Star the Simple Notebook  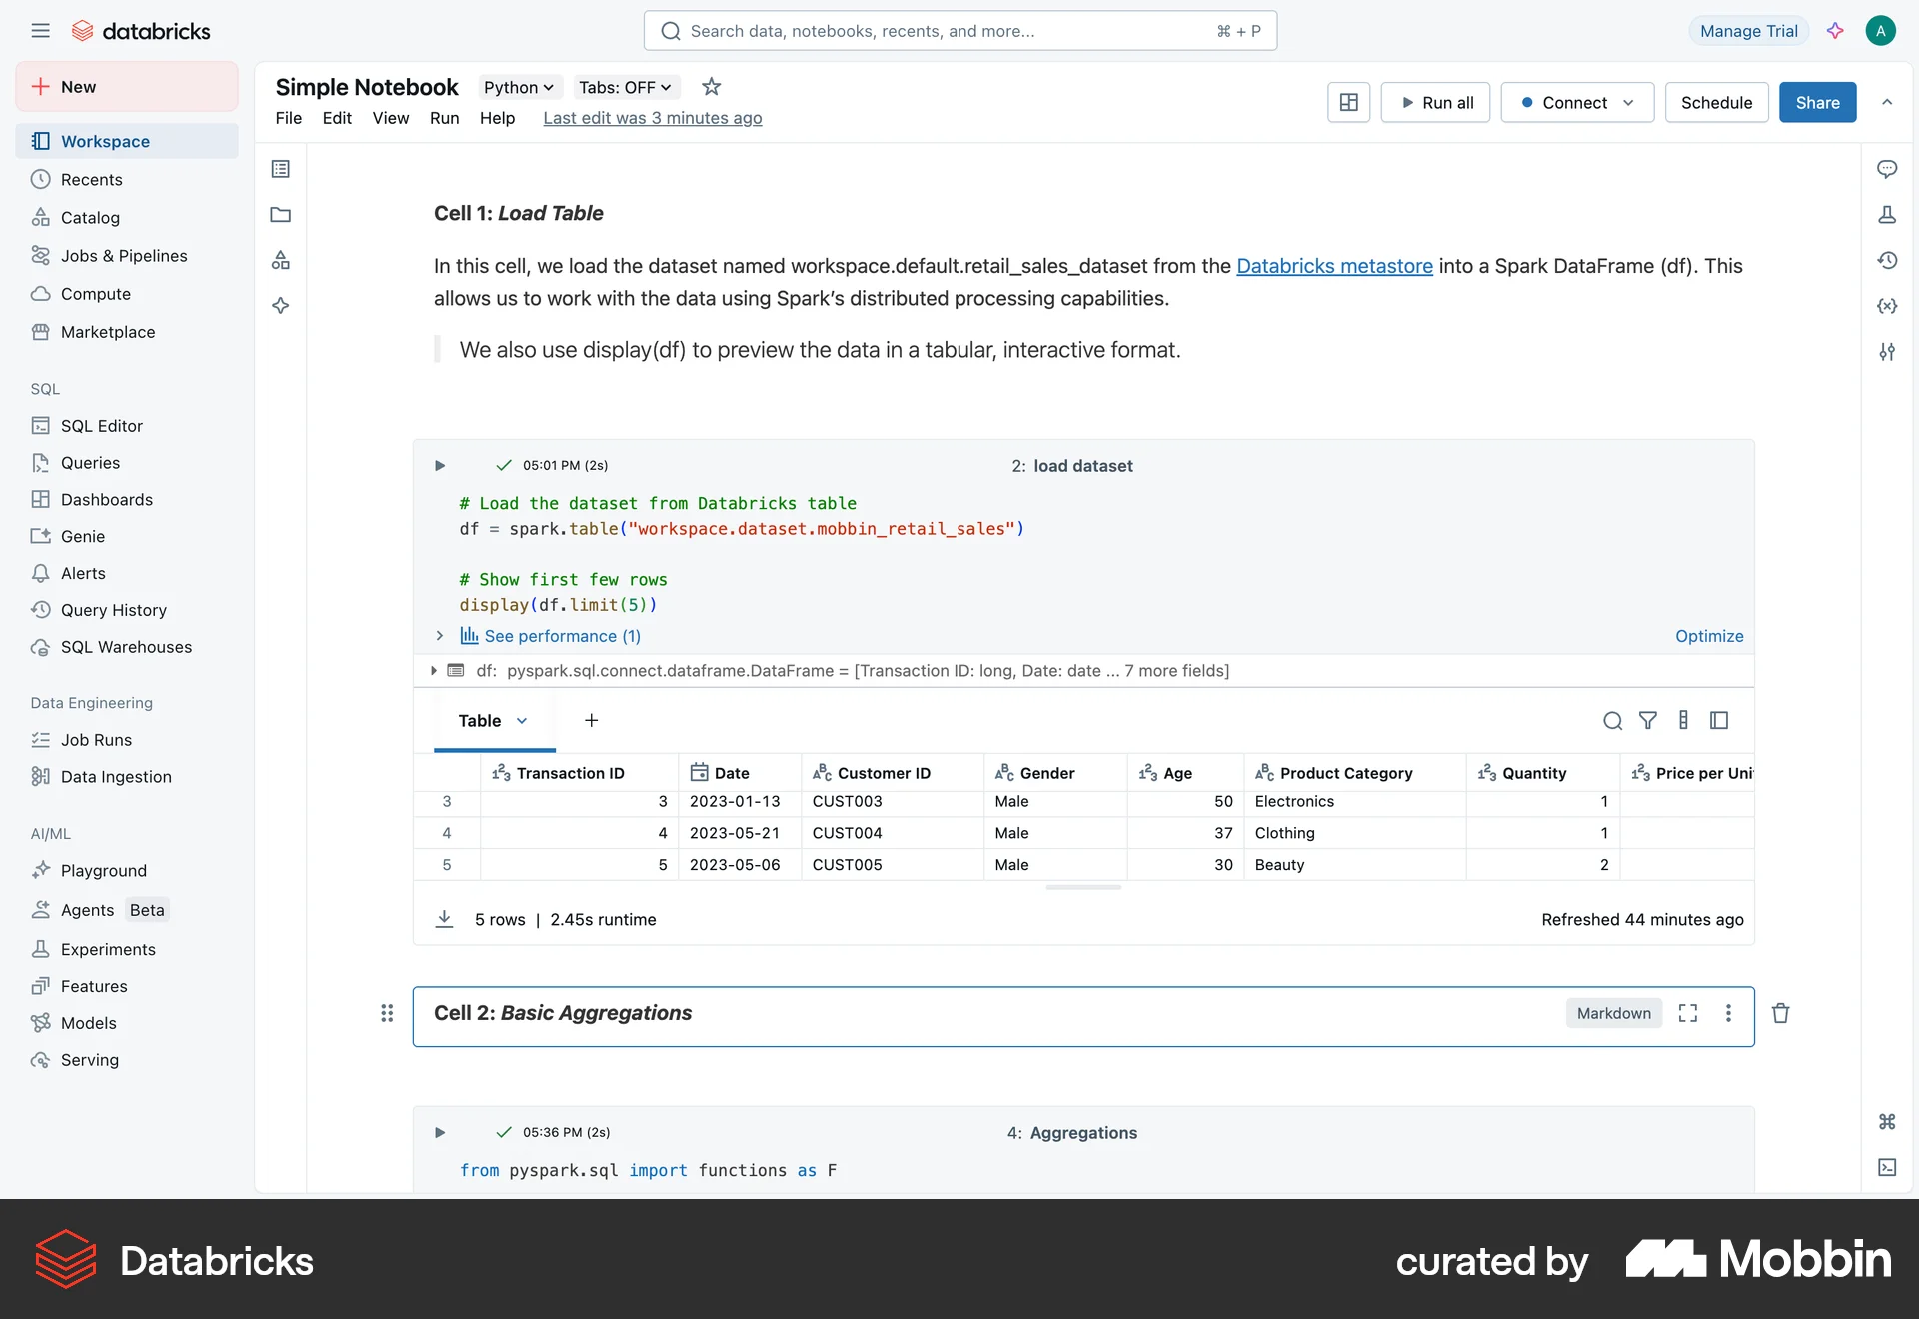point(711,87)
